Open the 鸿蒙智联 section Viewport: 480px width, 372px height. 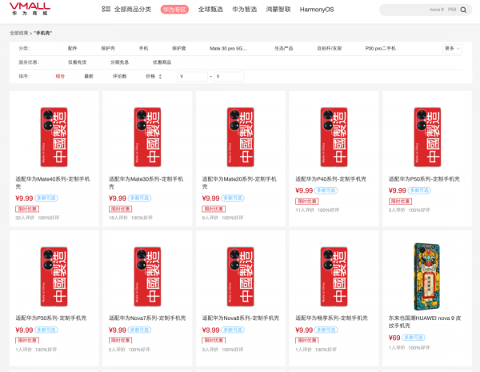click(x=278, y=9)
